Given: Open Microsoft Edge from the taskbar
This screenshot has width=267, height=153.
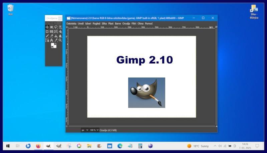Looking at the screenshot, I should click(x=120, y=146).
